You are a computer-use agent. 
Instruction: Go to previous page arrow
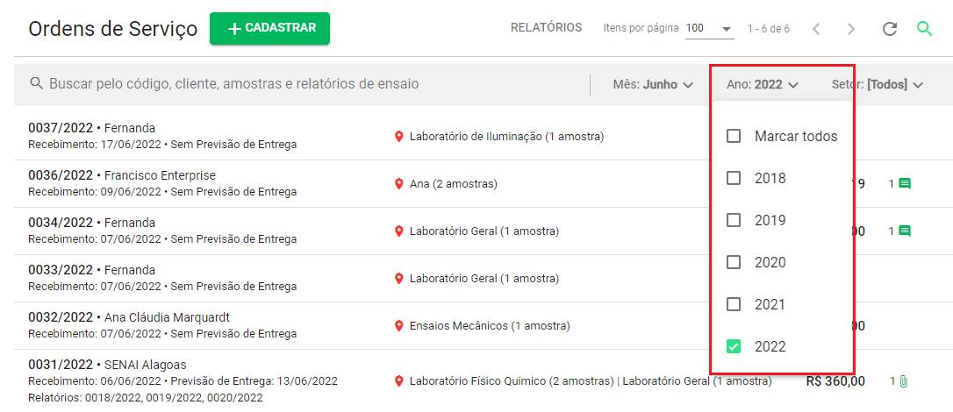(x=817, y=29)
